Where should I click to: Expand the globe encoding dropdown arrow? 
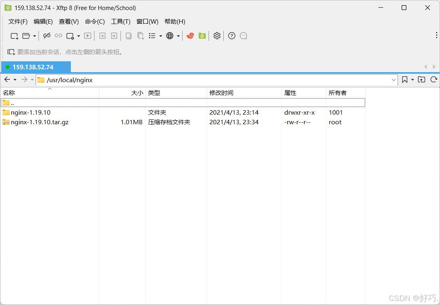pos(178,36)
